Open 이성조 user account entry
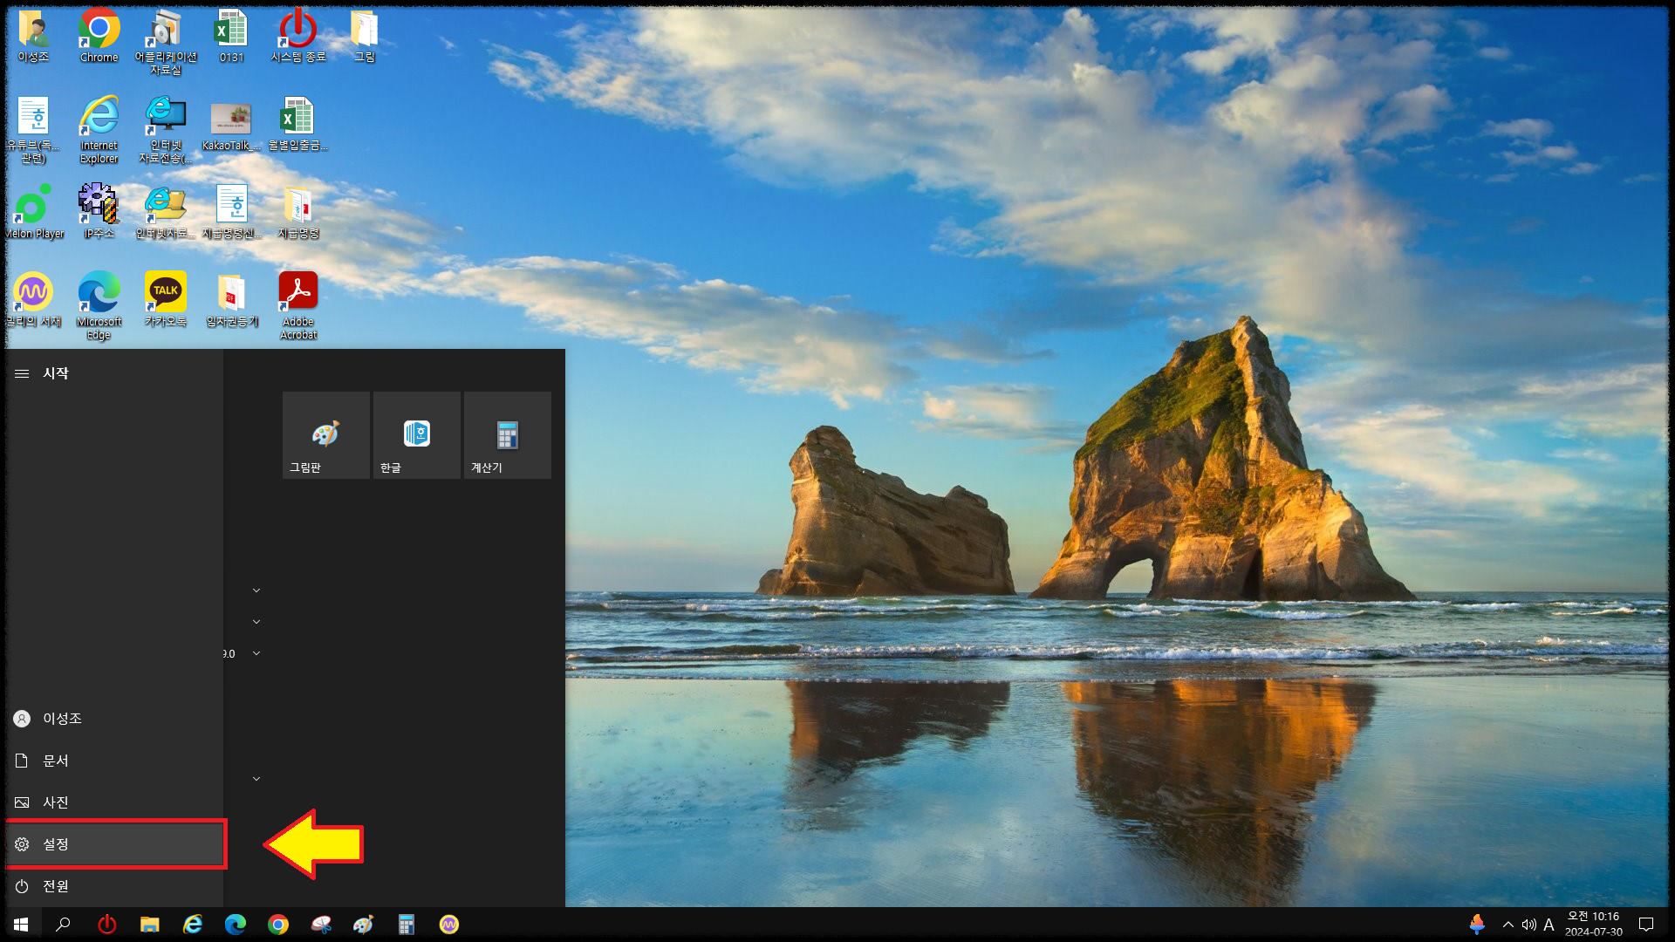Screen dimensions: 1675x942 coord(61,719)
